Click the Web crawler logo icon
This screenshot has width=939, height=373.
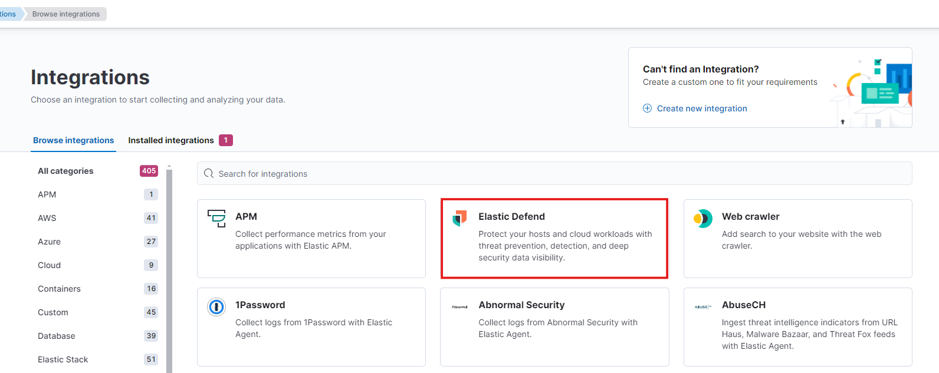coord(702,219)
